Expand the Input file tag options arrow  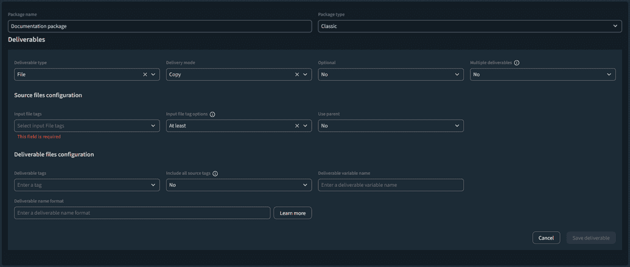[305, 126]
